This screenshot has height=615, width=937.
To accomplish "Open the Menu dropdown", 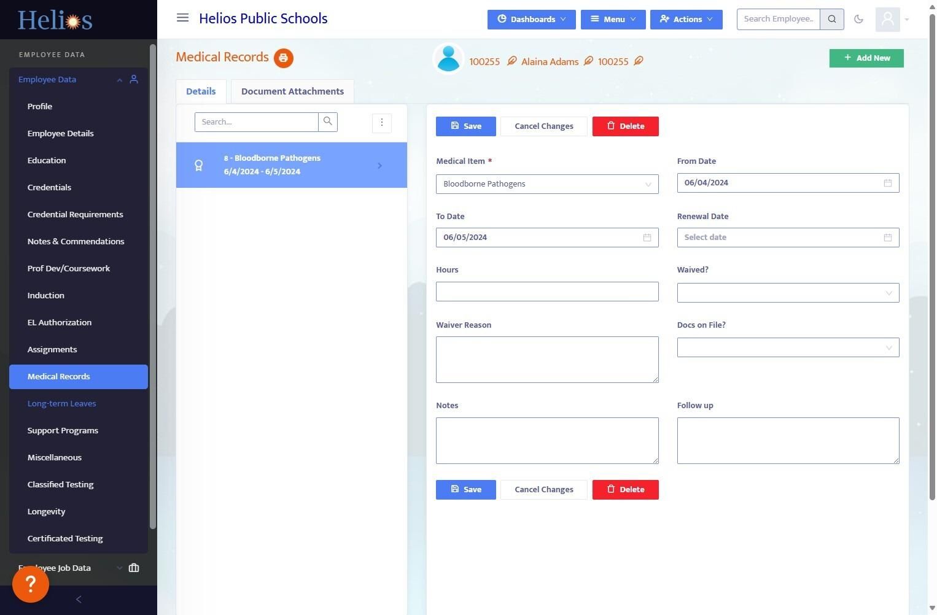I will (613, 19).
